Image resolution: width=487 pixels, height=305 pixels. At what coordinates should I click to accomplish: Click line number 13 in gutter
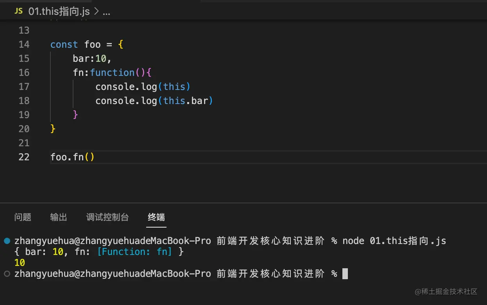24,30
